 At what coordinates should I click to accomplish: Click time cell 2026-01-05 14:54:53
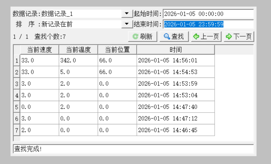[176, 72]
